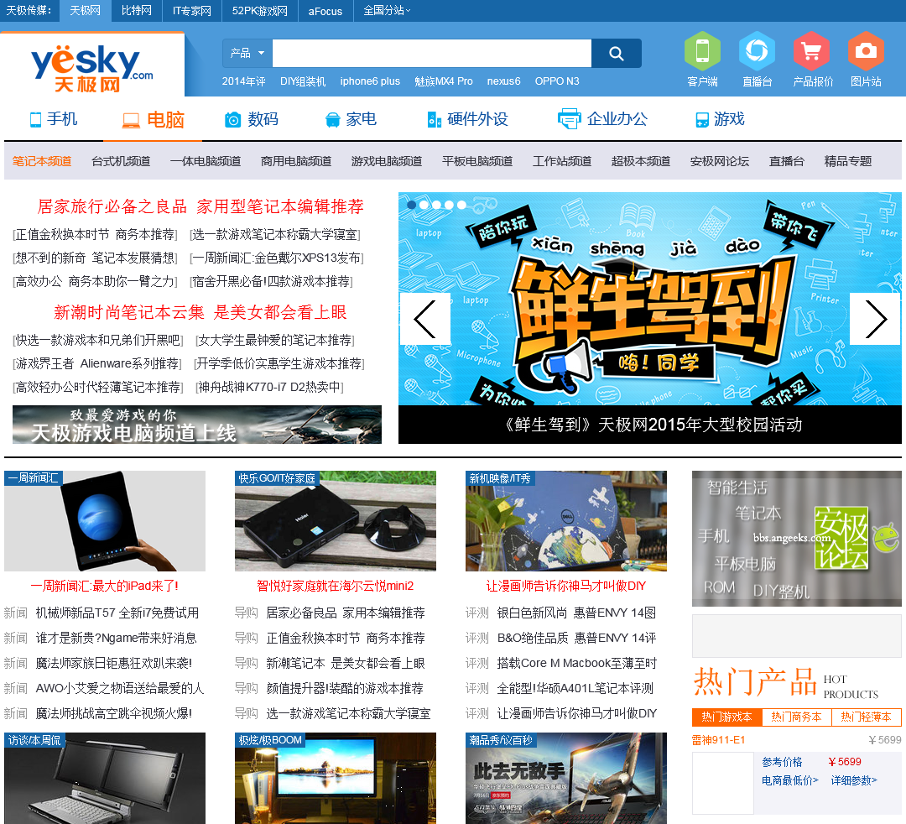Select the fourth carousel dot indicator
906x824 pixels.
pyautogui.click(x=449, y=205)
